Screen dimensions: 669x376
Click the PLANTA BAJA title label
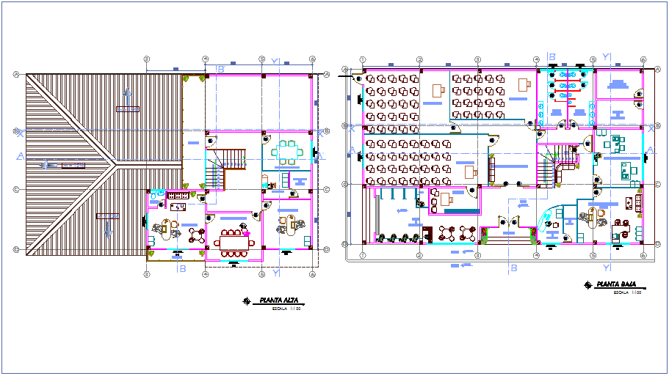[x=616, y=284]
